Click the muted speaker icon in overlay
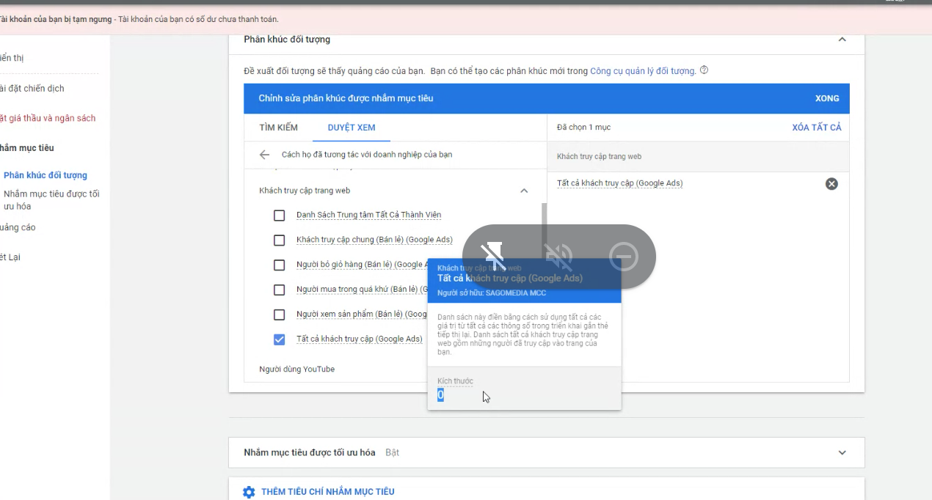932x500 pixels. [x=558, y=256]
